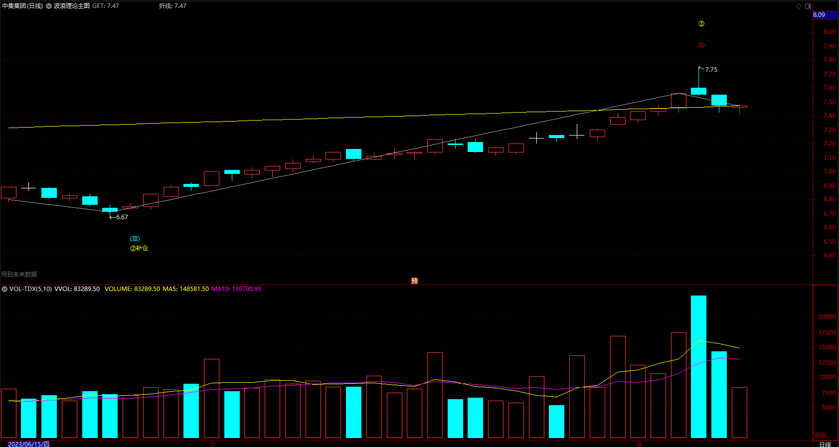
Task: Toggle the side panel layout icon
Action: point(808,6)
